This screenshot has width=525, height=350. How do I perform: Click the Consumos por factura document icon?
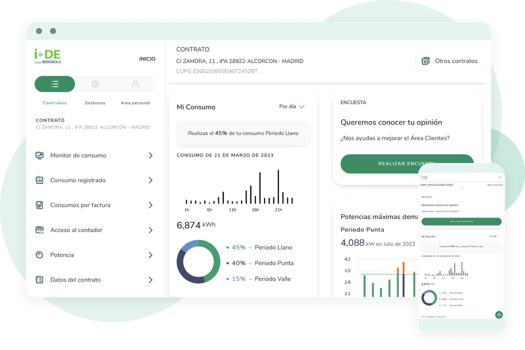39,205
